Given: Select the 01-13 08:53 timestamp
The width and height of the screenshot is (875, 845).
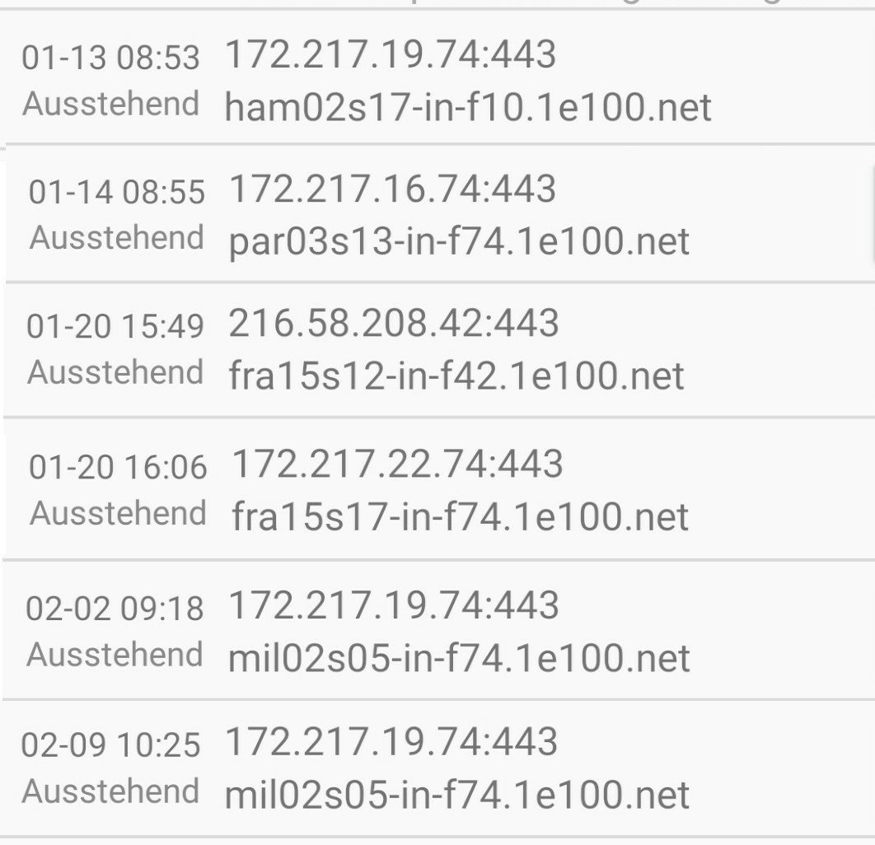Looking at the screenshot, I should pos(110,58).
